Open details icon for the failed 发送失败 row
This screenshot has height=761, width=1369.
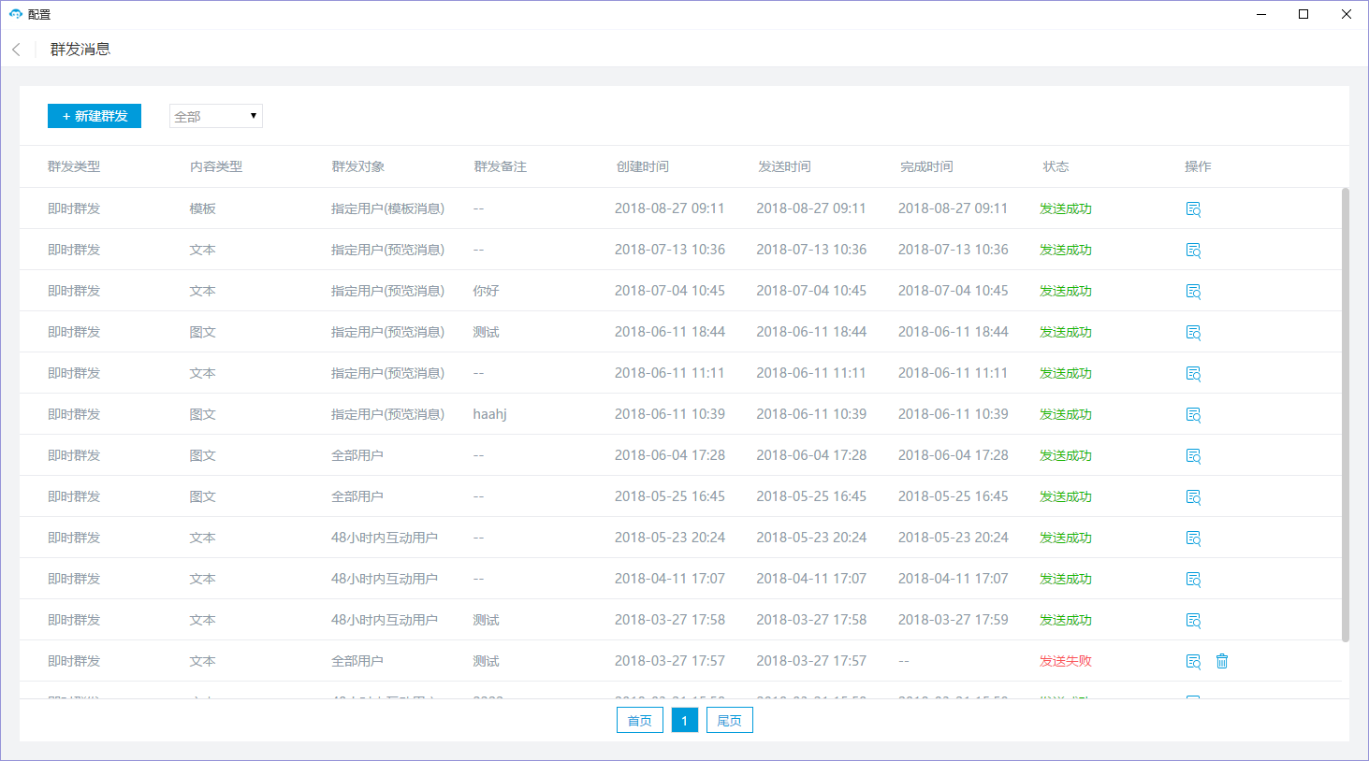click(x=1193, y=662)
